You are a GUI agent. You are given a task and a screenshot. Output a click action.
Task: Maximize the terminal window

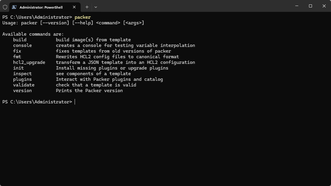(x=310, y=6)
